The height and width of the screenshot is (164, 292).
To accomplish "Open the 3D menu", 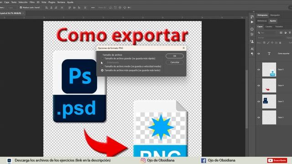I will [x=38, y=2].
